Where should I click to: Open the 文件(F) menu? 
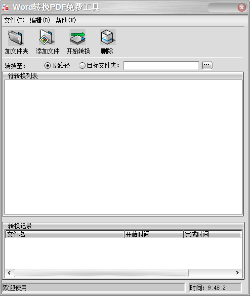(14, 20)
